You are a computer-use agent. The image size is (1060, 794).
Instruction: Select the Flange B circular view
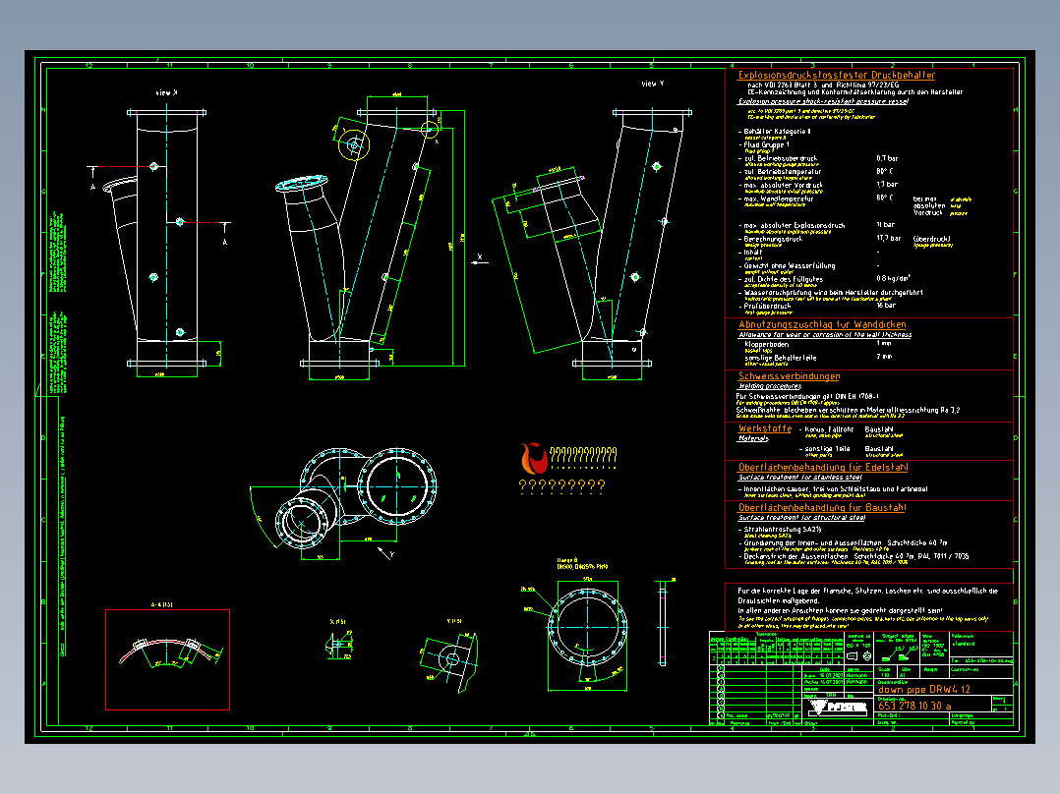point(587,627)
